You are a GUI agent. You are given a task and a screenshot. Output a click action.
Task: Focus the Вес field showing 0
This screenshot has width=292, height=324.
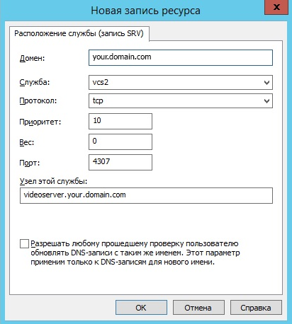[120, 141]
